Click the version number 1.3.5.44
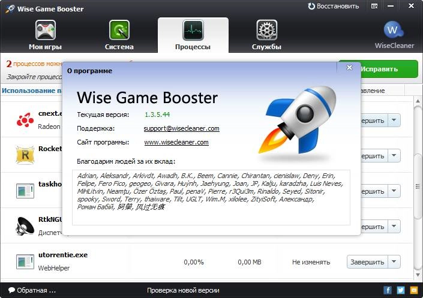Screen dimensions: 423x298 157,115
